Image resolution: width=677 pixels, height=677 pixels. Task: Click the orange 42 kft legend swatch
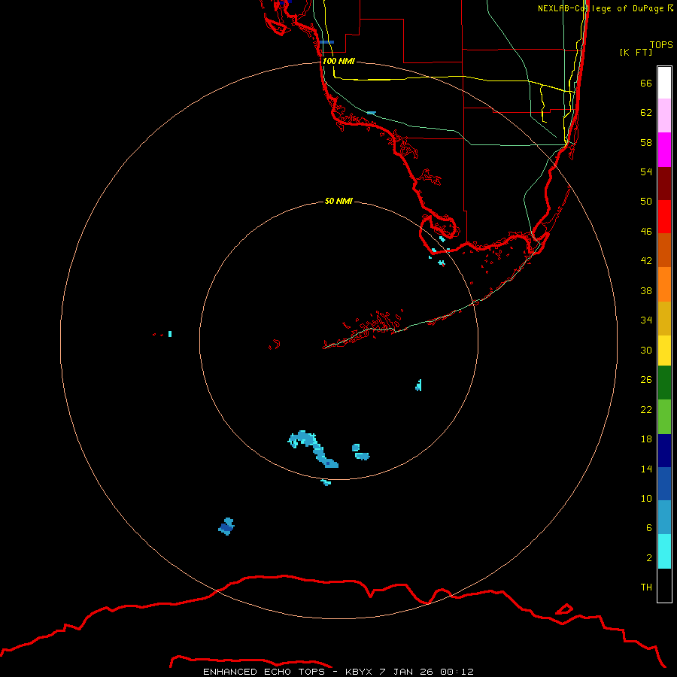[x=664, y=284]
